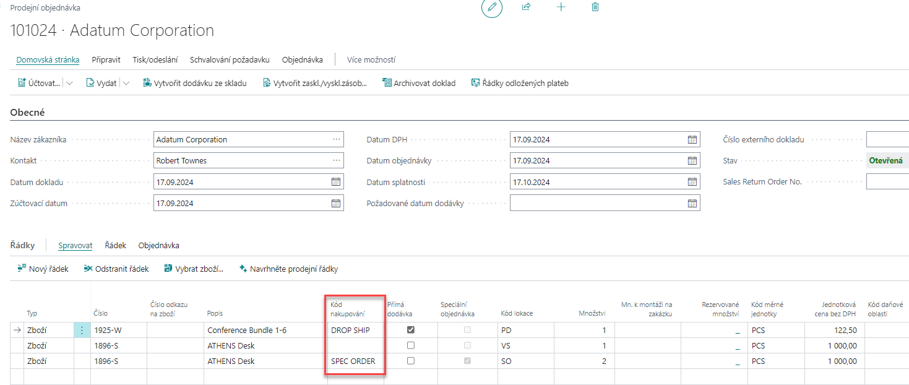Open Název zákazníka lookup ellipsis
This screenshot has width=909, height=385.
(x=336, y=140)
